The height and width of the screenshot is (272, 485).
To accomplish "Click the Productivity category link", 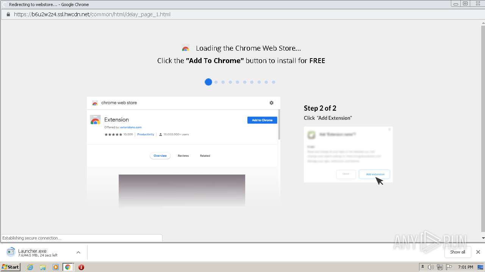I will click(x=145, y=134).
